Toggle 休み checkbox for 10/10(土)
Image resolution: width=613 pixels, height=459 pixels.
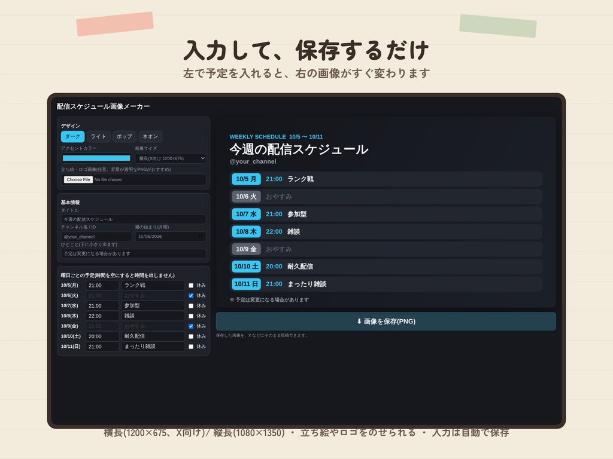191,336
